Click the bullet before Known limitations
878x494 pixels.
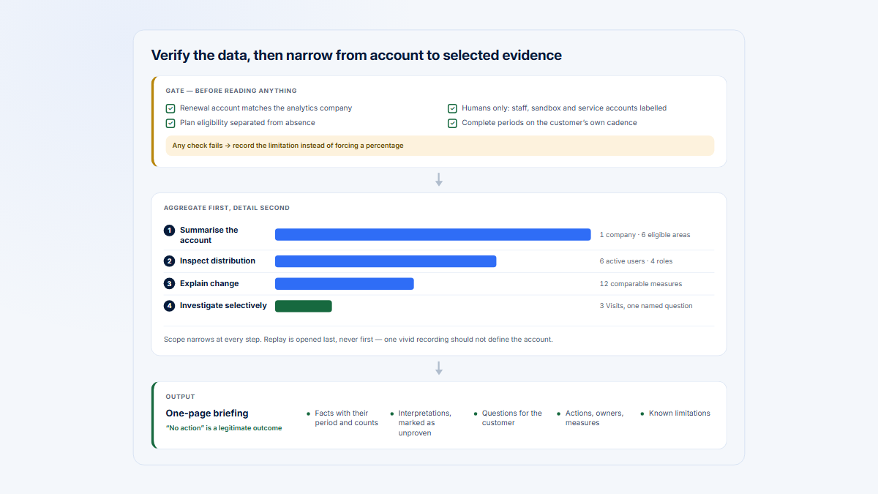(642, 413)
